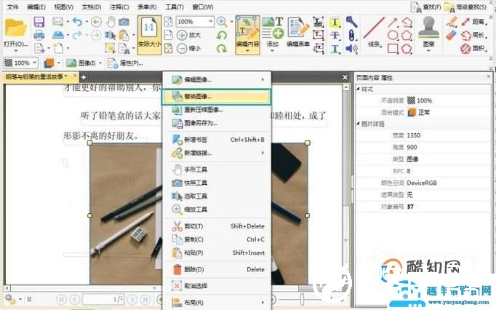Rotate page clockwise with lower green arrow
The height and width of the screenshot is (310, 496).
[222, 49]
